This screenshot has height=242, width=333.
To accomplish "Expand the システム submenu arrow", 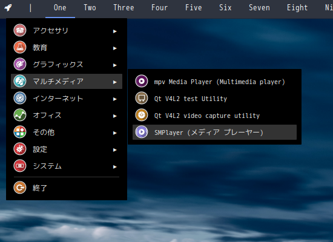I will tap(115, 167).
